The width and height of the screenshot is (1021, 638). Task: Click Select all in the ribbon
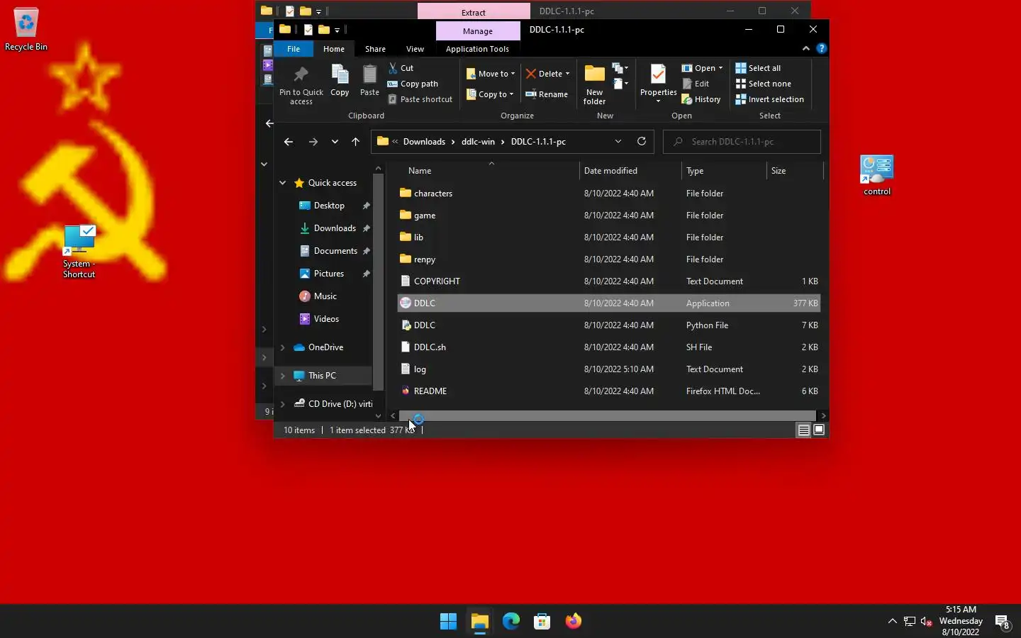pyautogui.click(x=758, y=68)
